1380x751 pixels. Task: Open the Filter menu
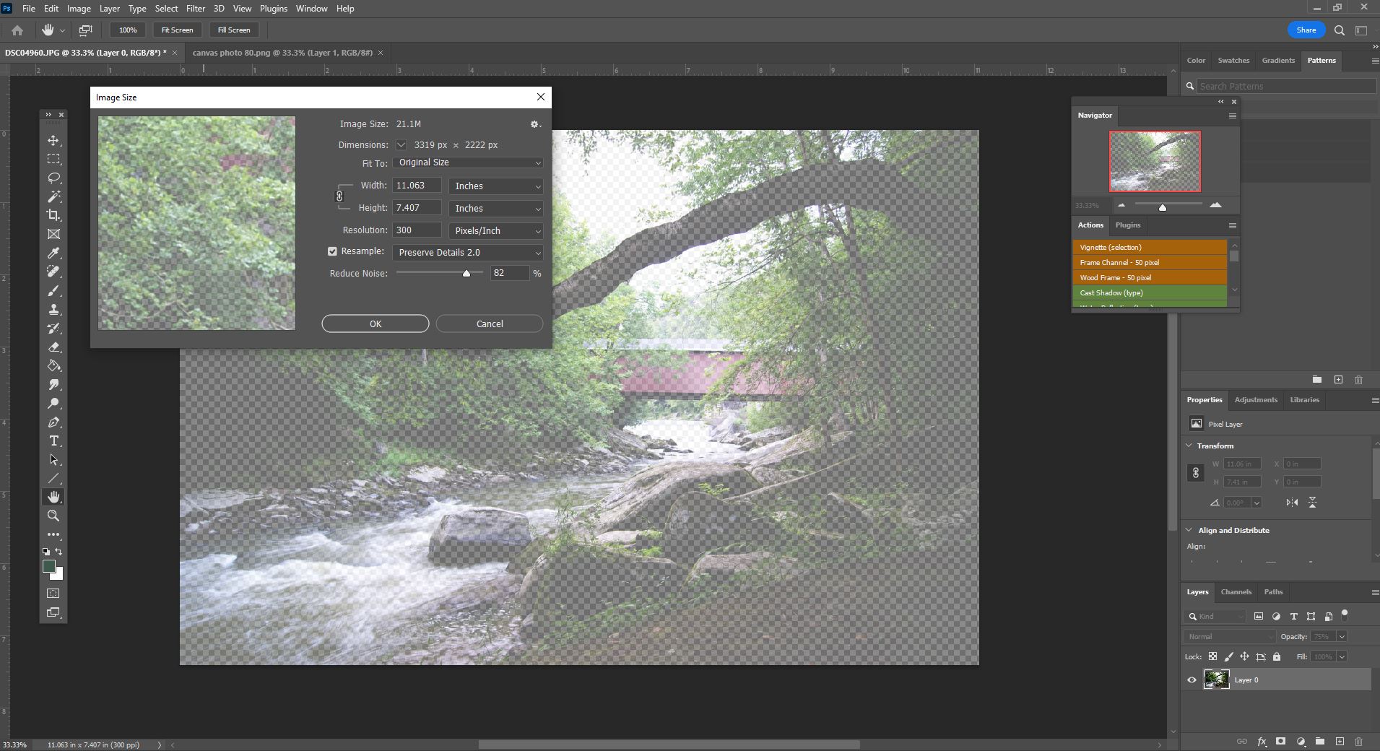[x=195, y=8]
